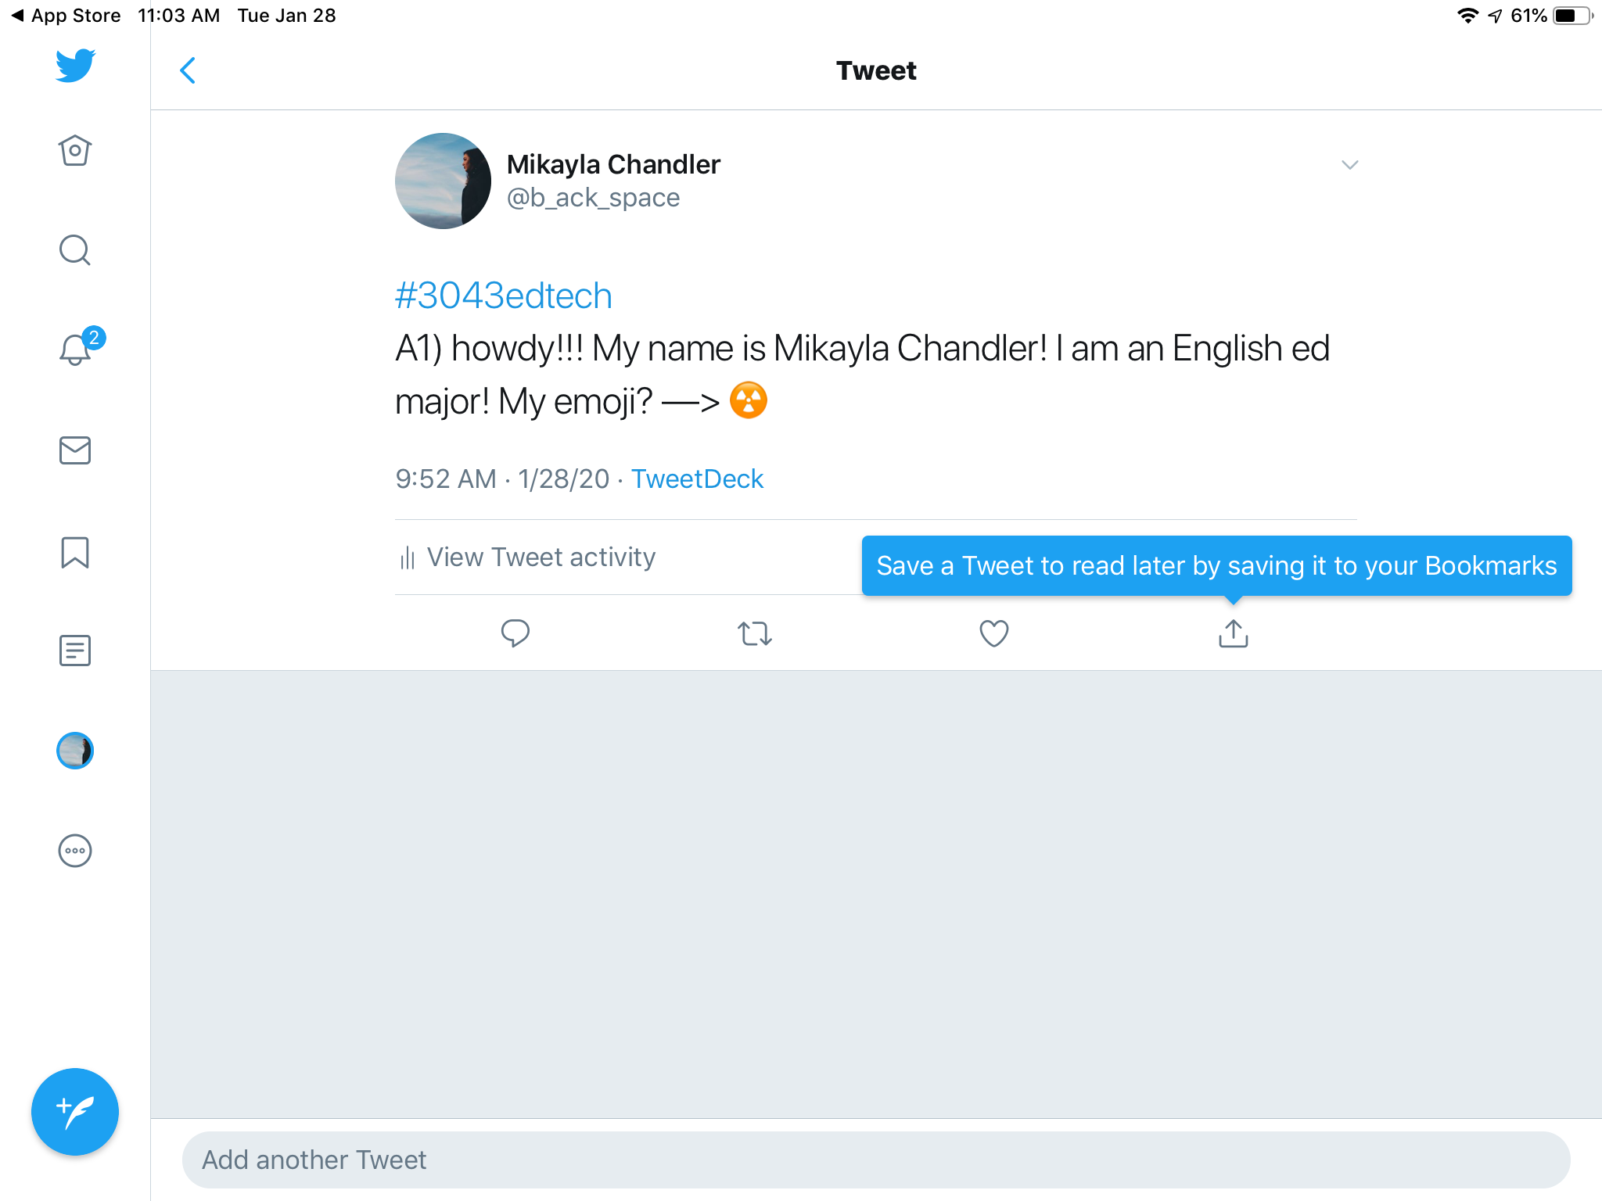Open the Messages envelope icon
The image size is (1602, 1201).
click(75, 450)
